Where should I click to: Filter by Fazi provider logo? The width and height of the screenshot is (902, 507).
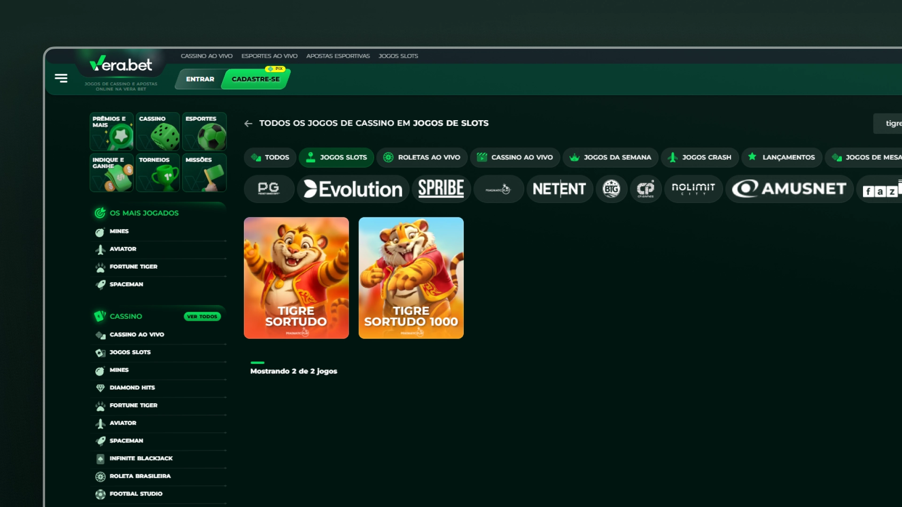tap(879, 189)
